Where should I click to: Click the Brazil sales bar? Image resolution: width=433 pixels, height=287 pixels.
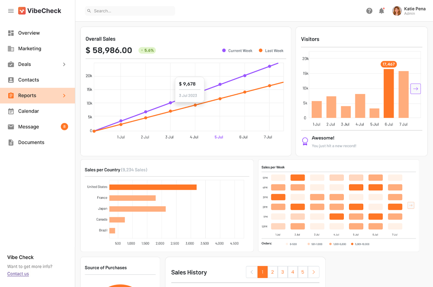[112, 231]
